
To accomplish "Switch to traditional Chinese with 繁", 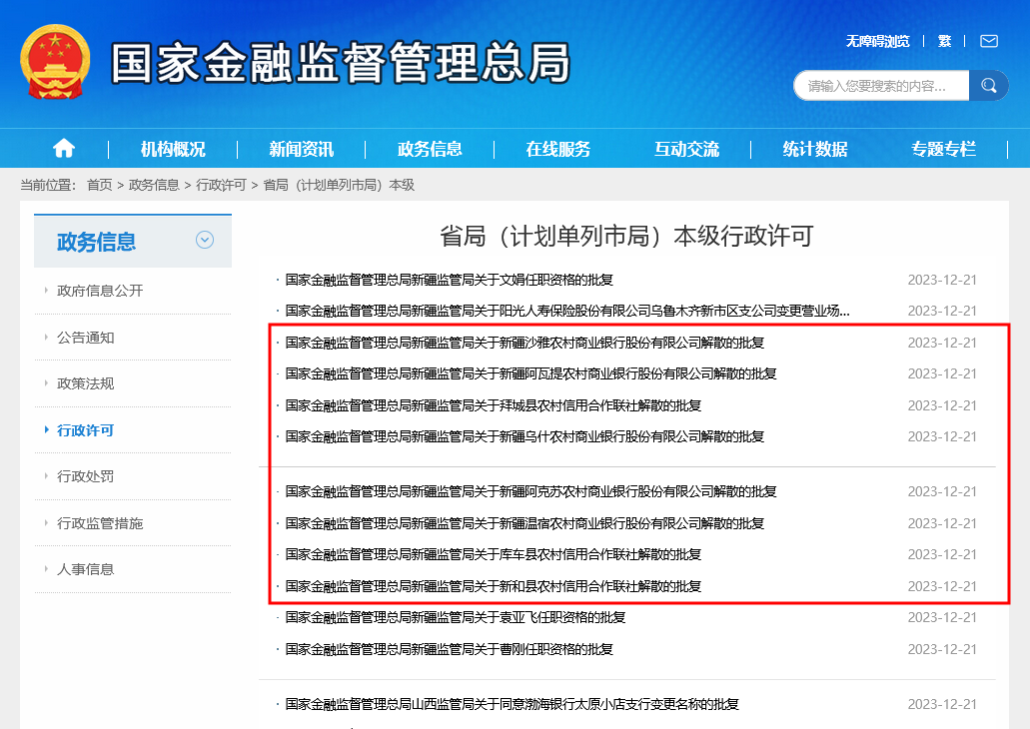I will [945, 41].
